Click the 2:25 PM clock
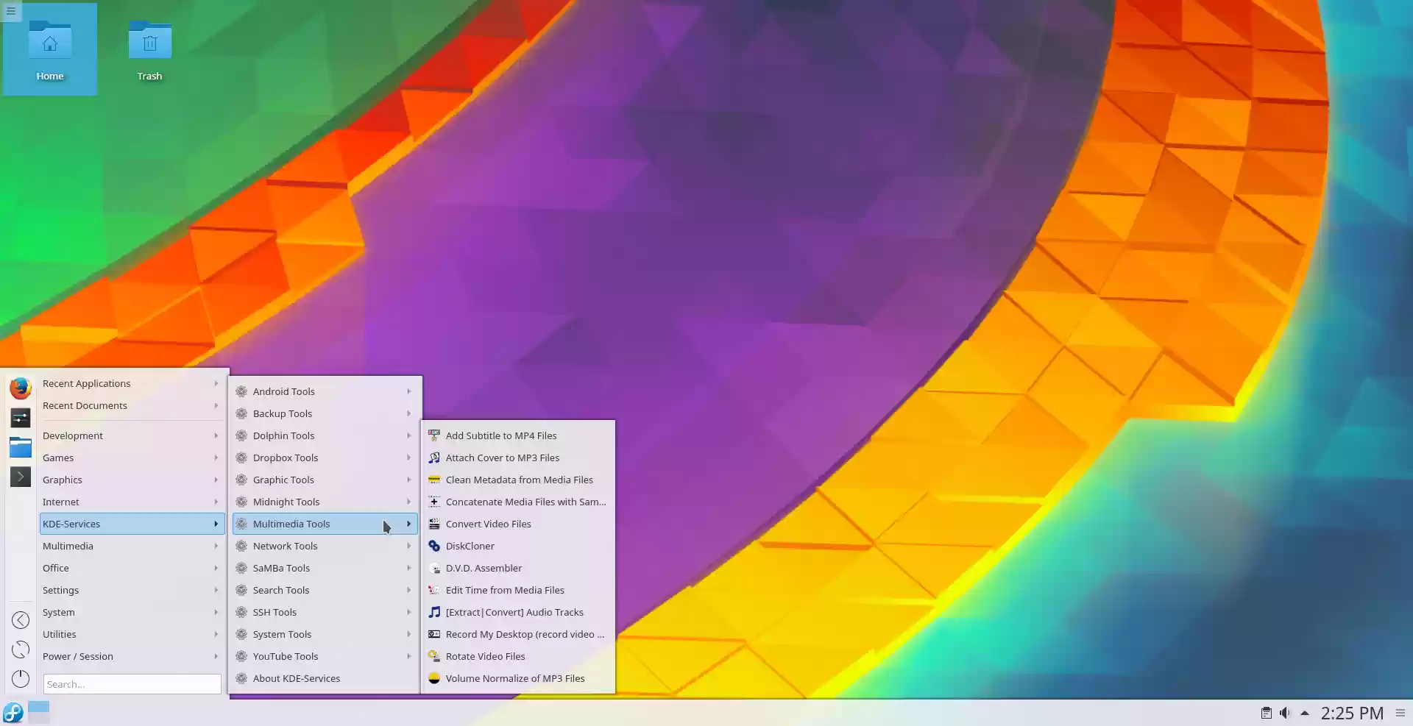The width and height of the screenshot is (1413, 726). pos(1352,713)
